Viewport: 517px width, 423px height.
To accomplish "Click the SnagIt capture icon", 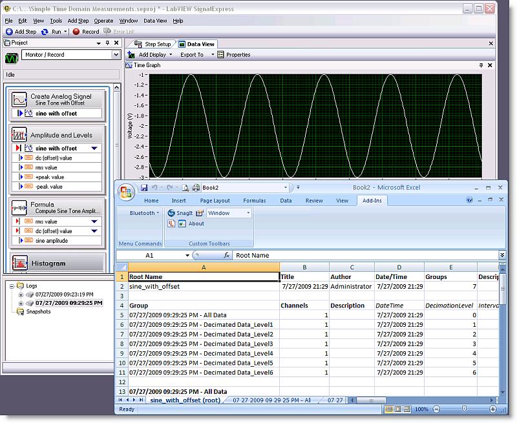I will pyautogui.click(x=172, y=213).
